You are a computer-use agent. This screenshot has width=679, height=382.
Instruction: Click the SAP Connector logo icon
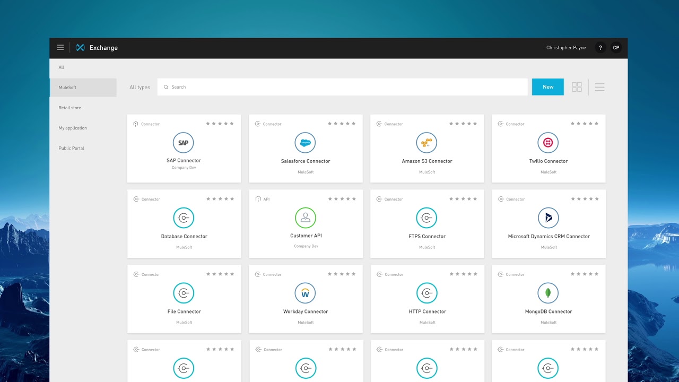(x=184, y=143)
